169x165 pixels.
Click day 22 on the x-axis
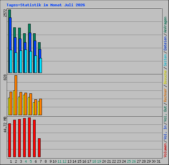coord(114,161)
